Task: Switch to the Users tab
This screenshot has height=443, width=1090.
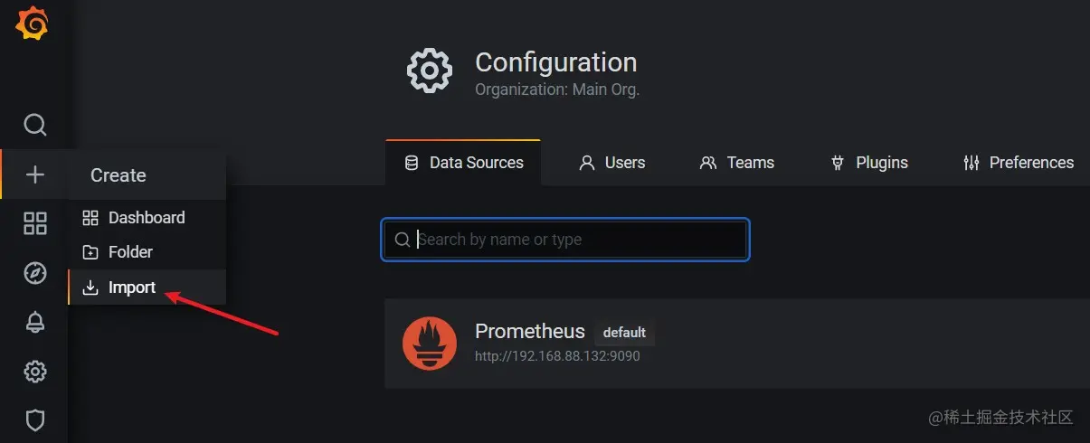Action: pyautogui.click(x=612, y=163)
